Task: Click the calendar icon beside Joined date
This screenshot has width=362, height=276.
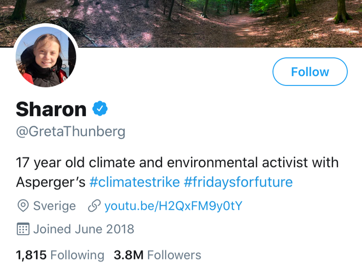Action: tap(23, 229)
